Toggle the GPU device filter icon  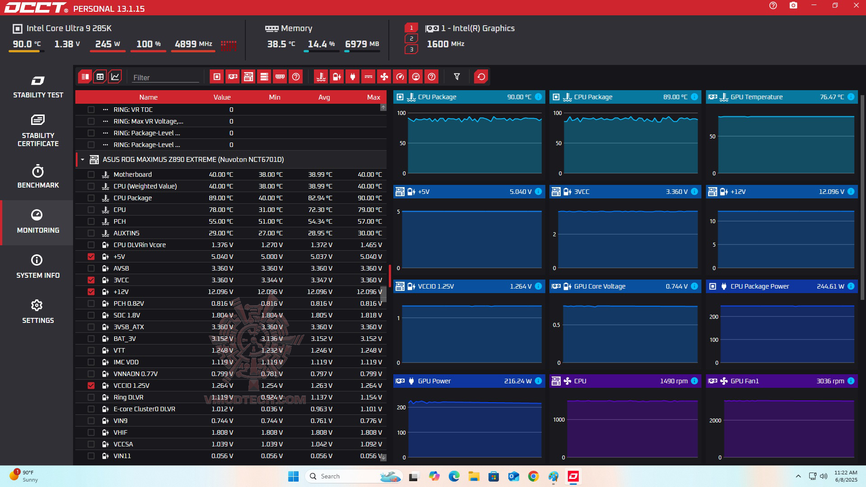click(x=233, y=77)
